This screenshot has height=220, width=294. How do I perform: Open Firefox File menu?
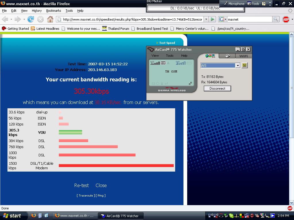[x=4, y=11]
